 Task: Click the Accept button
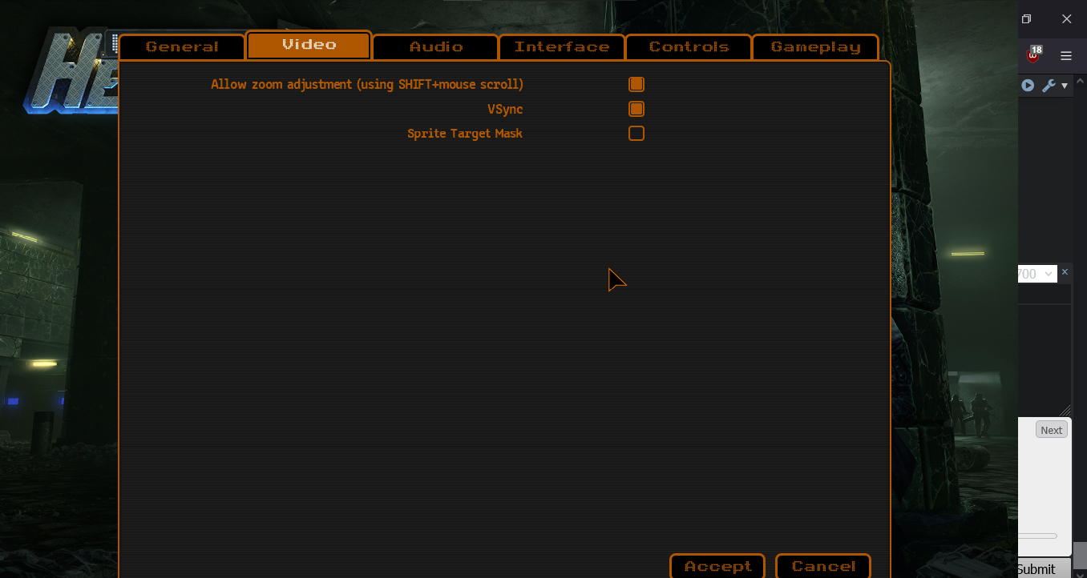(x=717, y=566)
